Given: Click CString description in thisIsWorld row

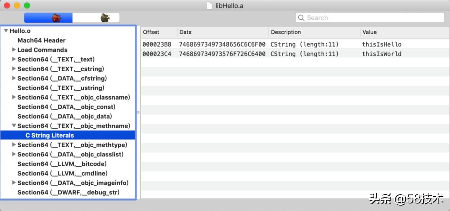Looking at the screenshot, I should pyautogui.click(x=305, y=54).
